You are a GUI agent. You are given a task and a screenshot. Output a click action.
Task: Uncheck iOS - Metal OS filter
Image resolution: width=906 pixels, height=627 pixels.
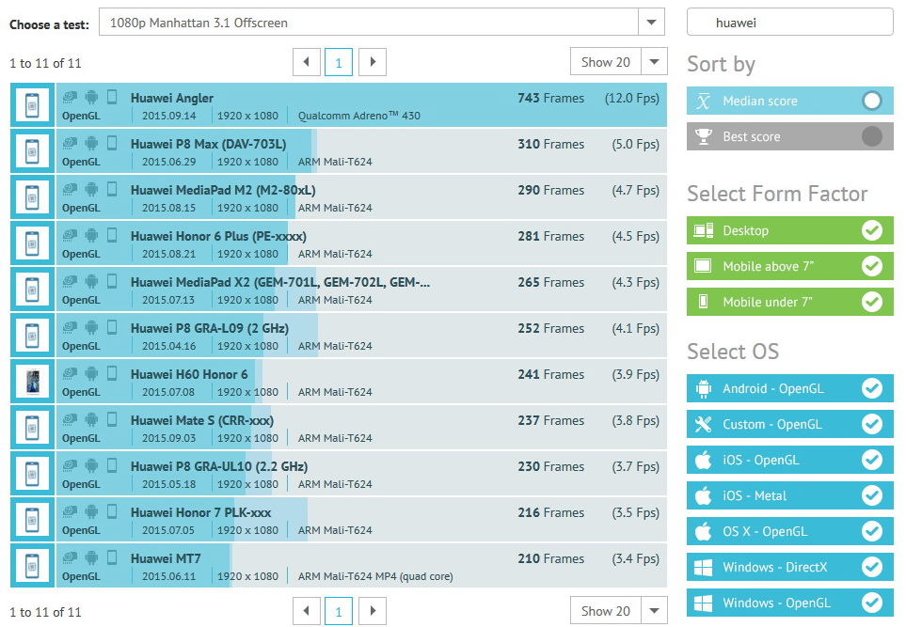tap(872, 496)
